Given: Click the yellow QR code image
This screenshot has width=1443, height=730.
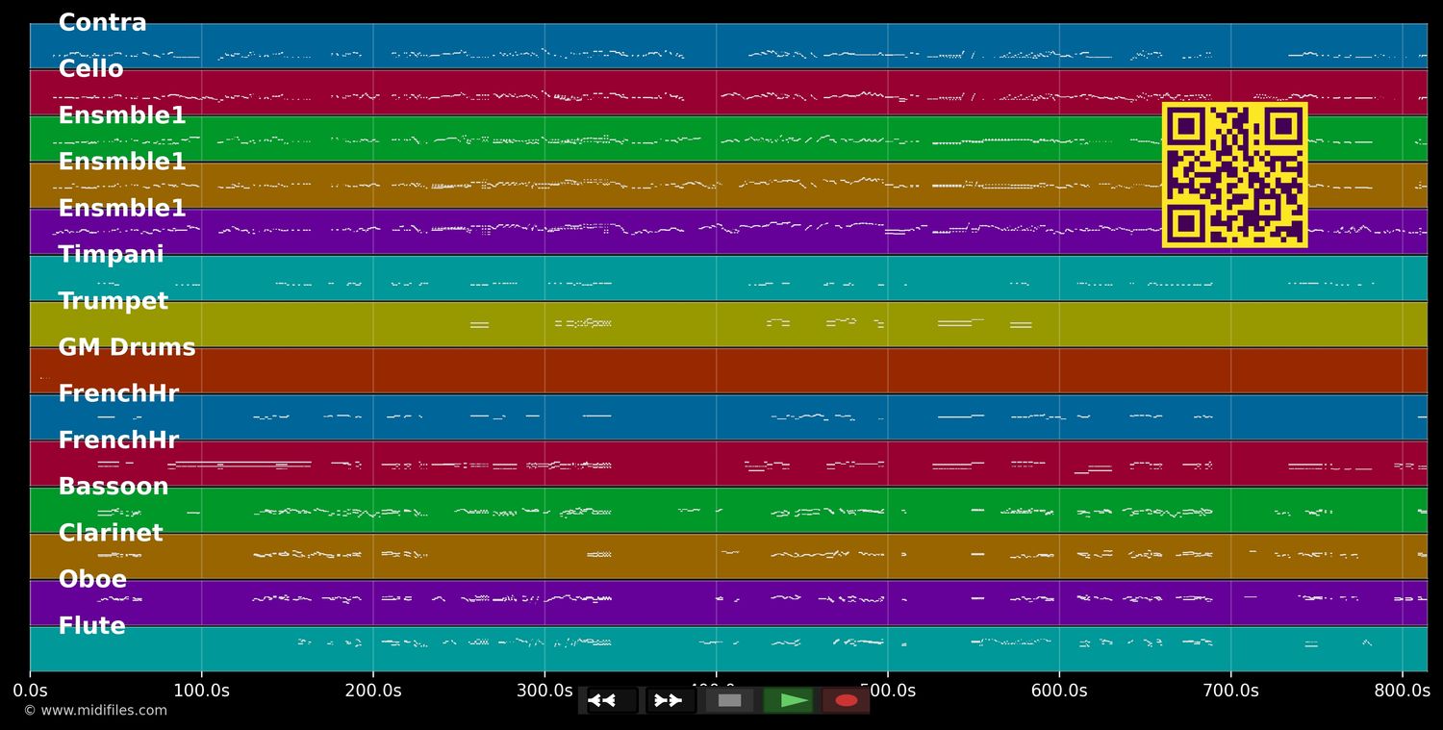Looking at the screenshot, I should (1234, 175).
